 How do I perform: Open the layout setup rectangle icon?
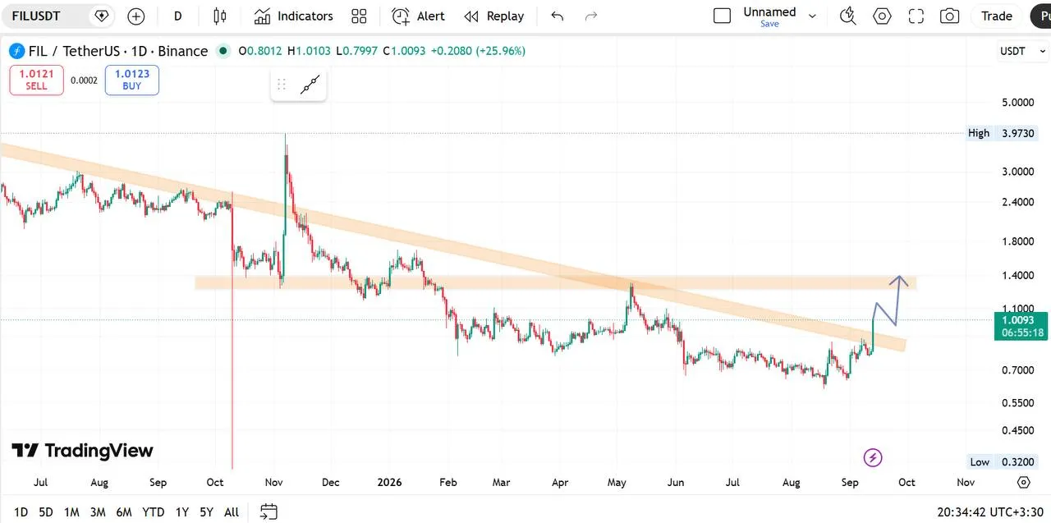[x=723, y=16]
